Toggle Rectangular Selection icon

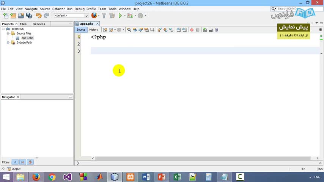click(152, 30)
